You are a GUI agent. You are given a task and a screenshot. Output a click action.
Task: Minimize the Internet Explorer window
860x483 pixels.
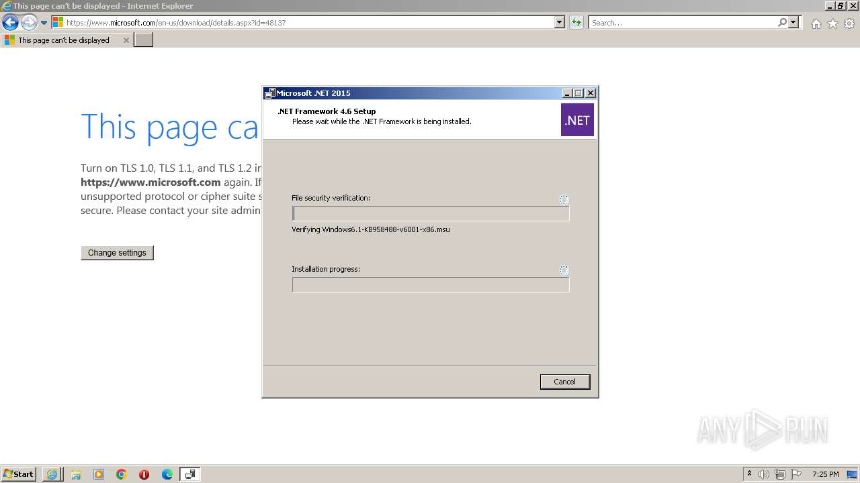[830, 5]
